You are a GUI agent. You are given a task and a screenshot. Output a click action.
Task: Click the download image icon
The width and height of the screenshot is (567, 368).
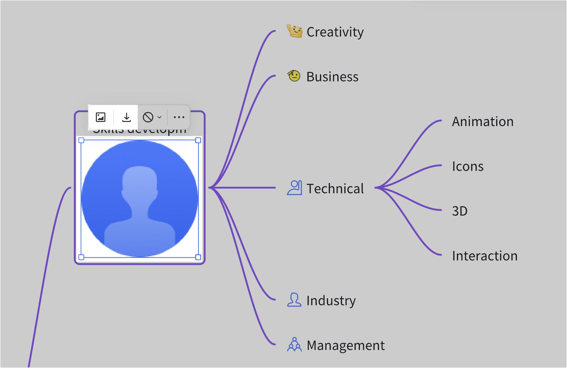tap(126, 117)
